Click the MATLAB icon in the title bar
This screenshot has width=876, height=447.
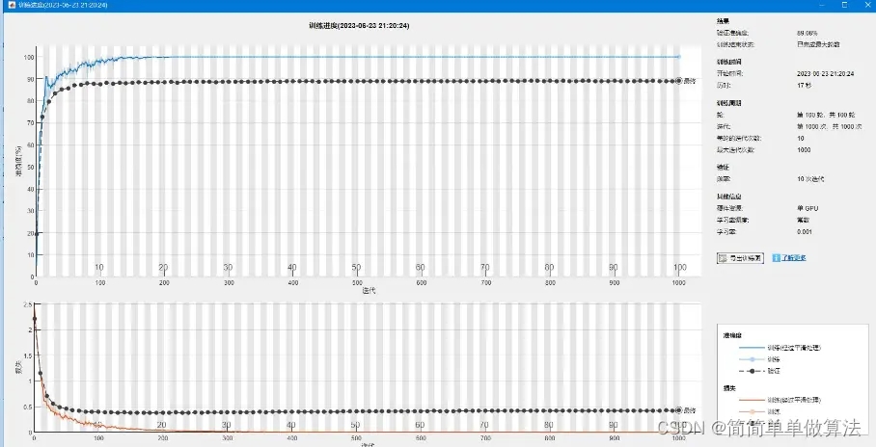pos(13,5)
